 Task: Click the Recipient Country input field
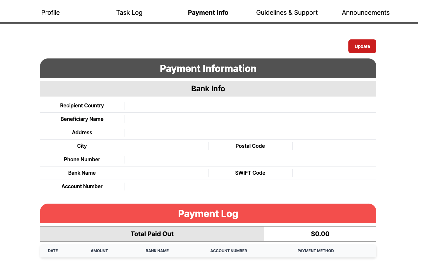click(x=230, y=105)
